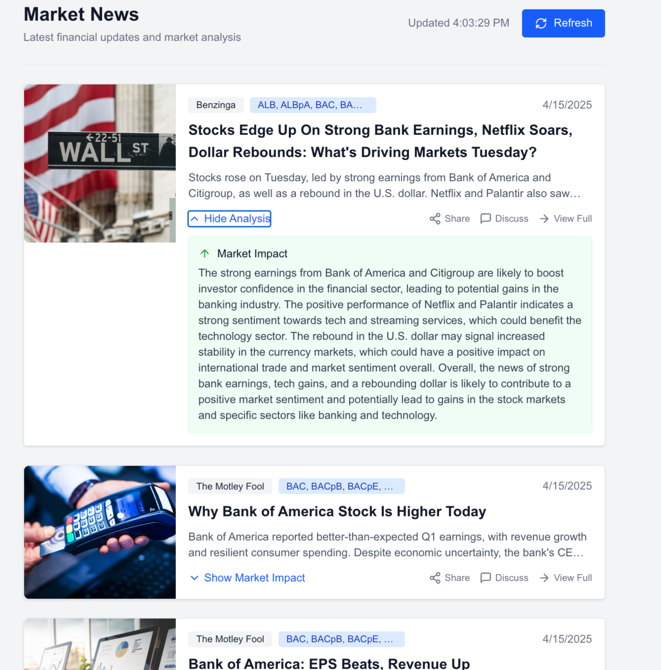The width and height of the screenshot is (661, 670).
Task: Select the Benzinga source tag
Action: (216, 105)
